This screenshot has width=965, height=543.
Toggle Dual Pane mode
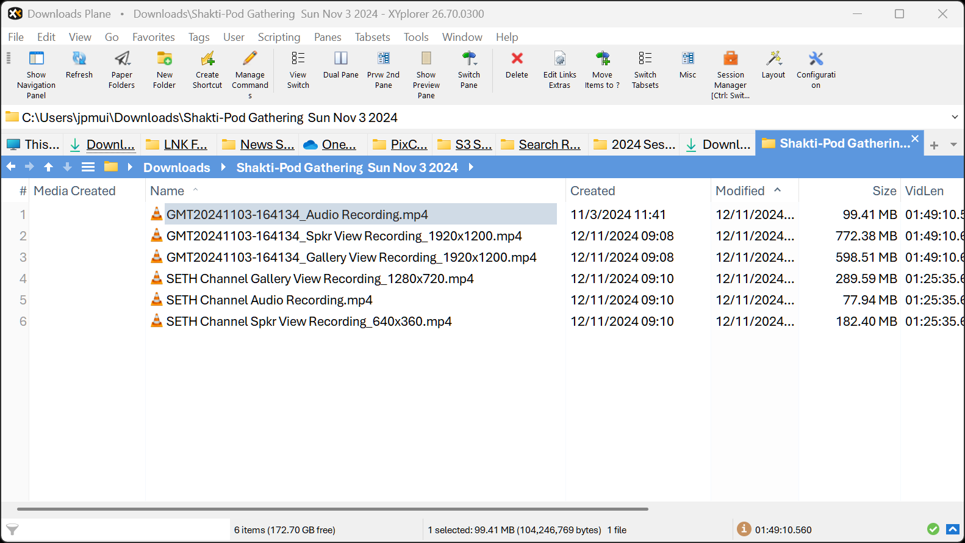coord(341,65)
